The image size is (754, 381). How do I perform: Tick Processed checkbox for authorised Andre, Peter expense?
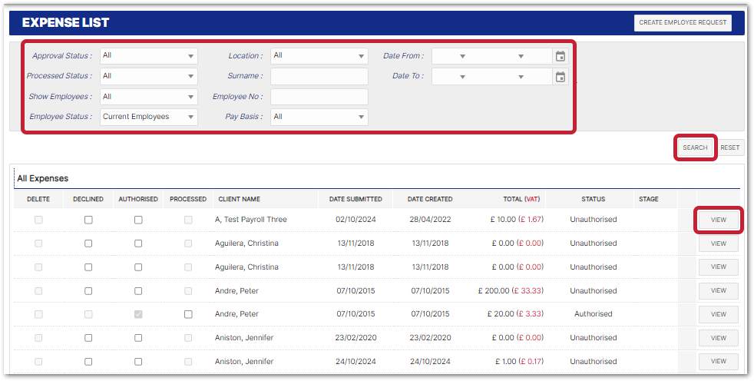coord(188,314)
